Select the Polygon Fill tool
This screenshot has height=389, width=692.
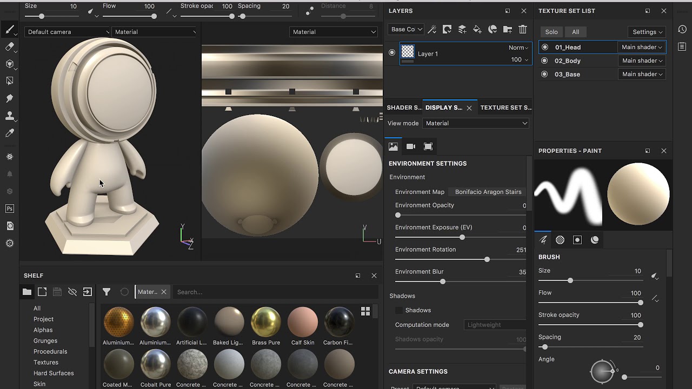coord(9,81)
